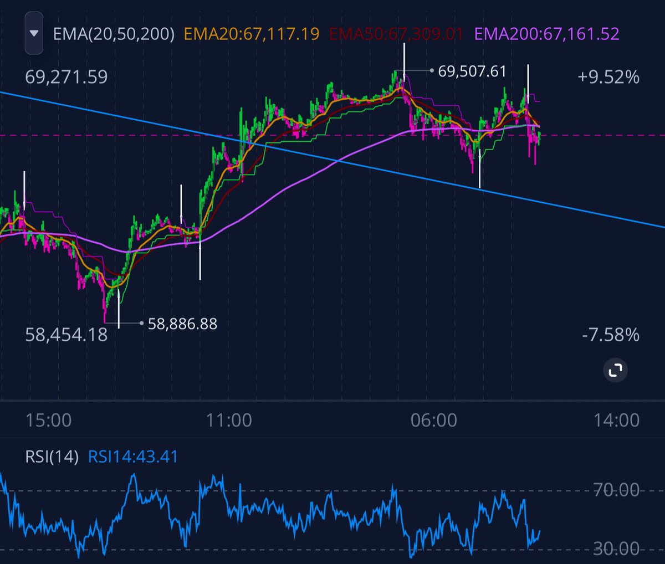Tap the RSI 30.00 level label
Screen dimensions: 665x564
point(616,549)
